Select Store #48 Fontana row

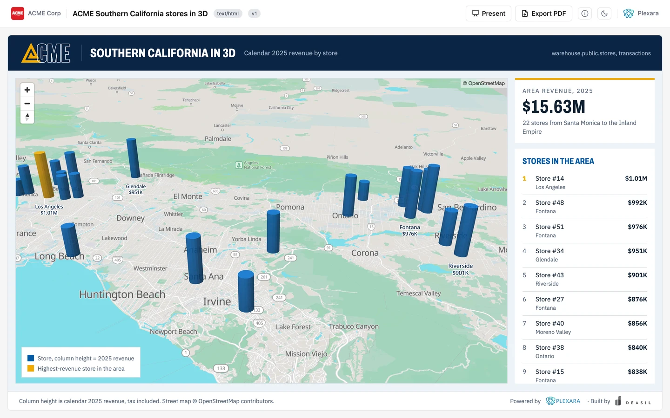(585, 207)
